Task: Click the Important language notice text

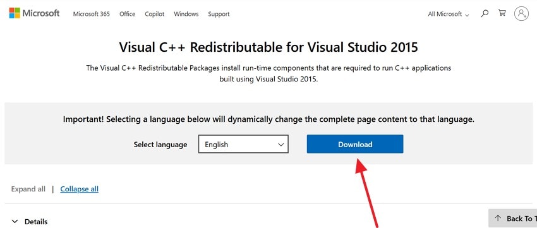Action: (268, 119)
